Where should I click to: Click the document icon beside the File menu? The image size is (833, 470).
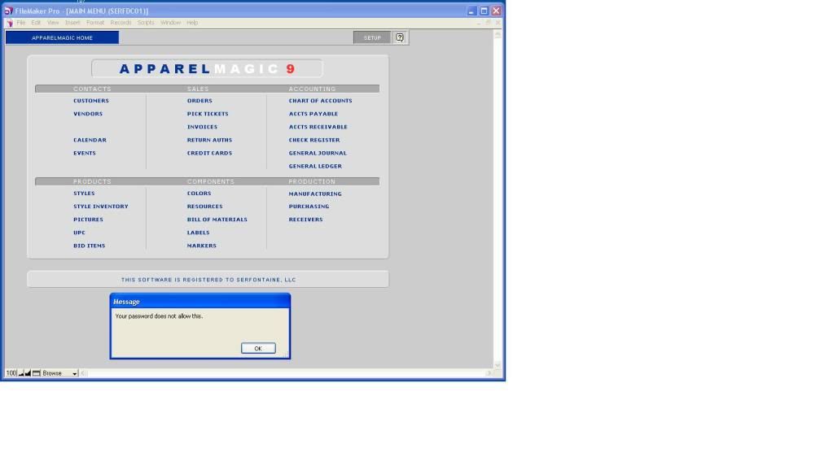click(10, 23)
